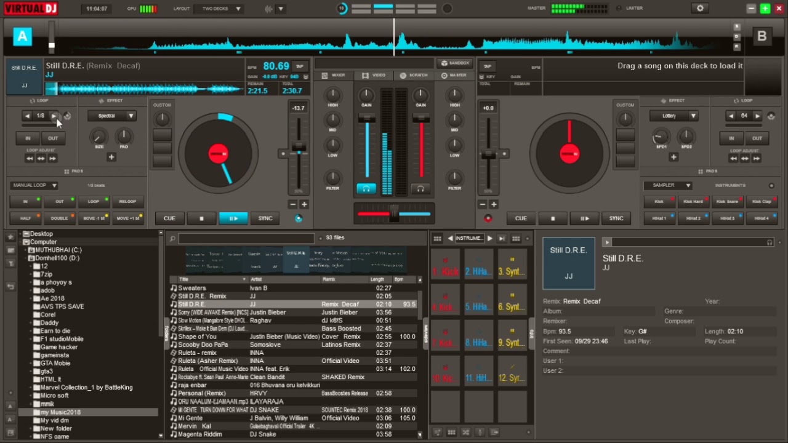Select the Sweaters track by Ivan B
The image size is (788, 443).
click(x=294, y=288)
